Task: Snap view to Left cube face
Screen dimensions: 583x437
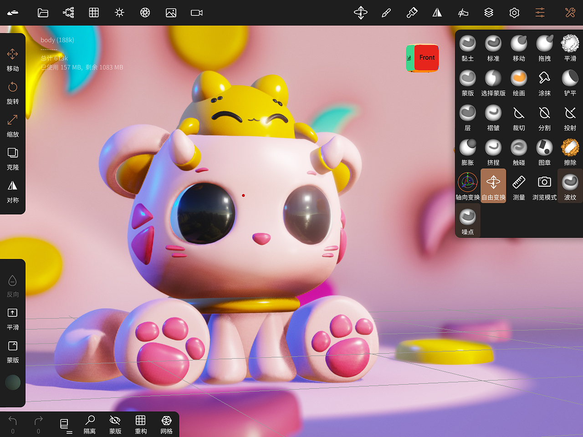Action: click(409, 58)
